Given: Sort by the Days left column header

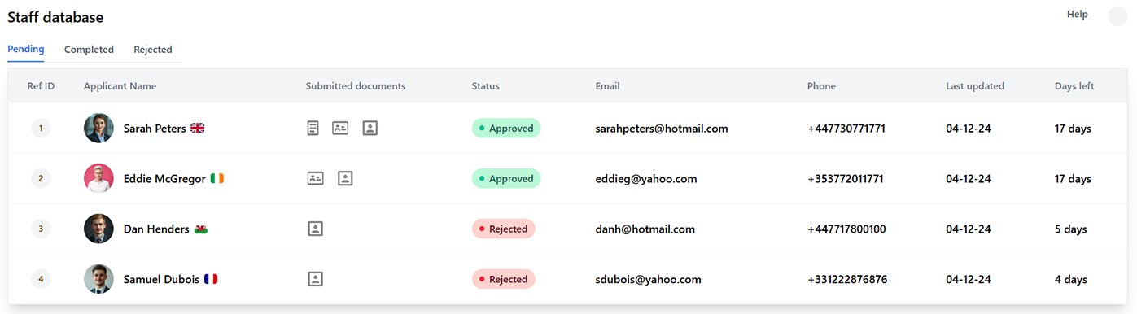Looking at the screenshot, I should point(1074,86).
